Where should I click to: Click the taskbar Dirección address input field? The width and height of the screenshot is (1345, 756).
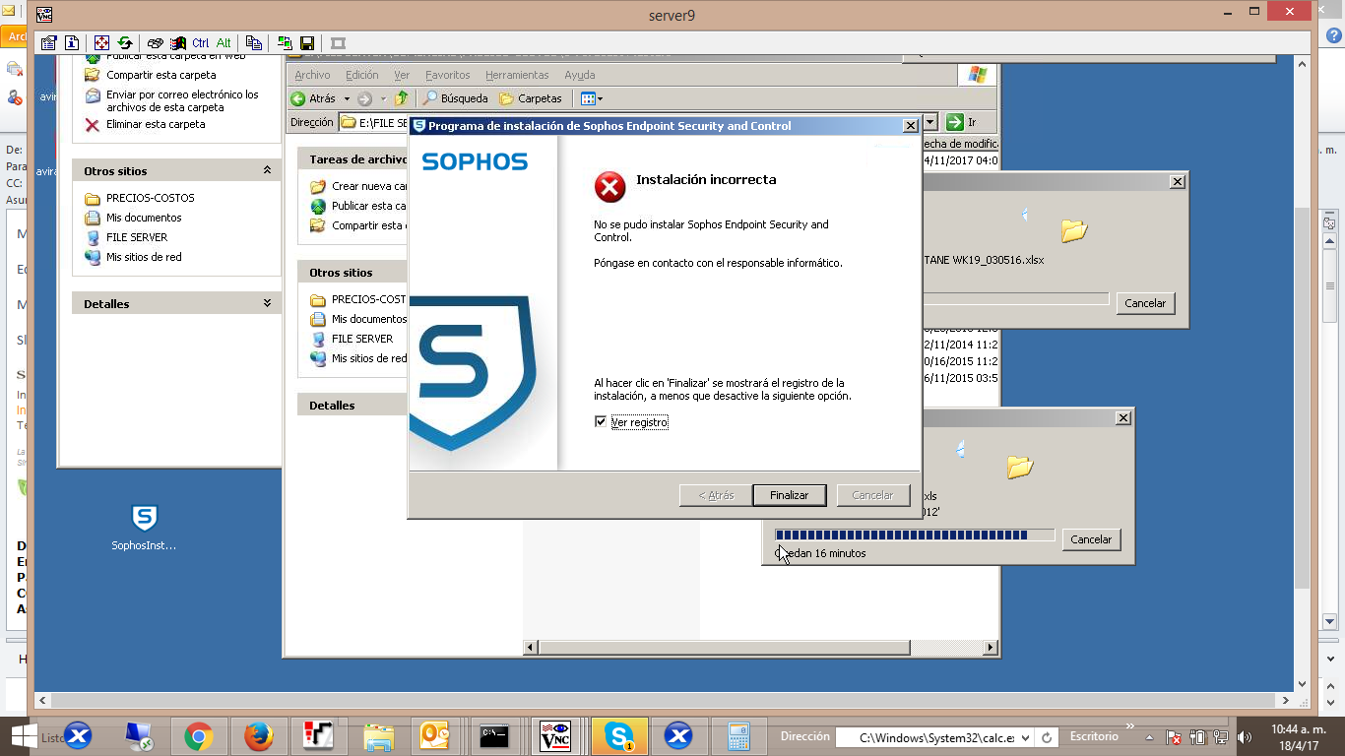tap(933, 737)
